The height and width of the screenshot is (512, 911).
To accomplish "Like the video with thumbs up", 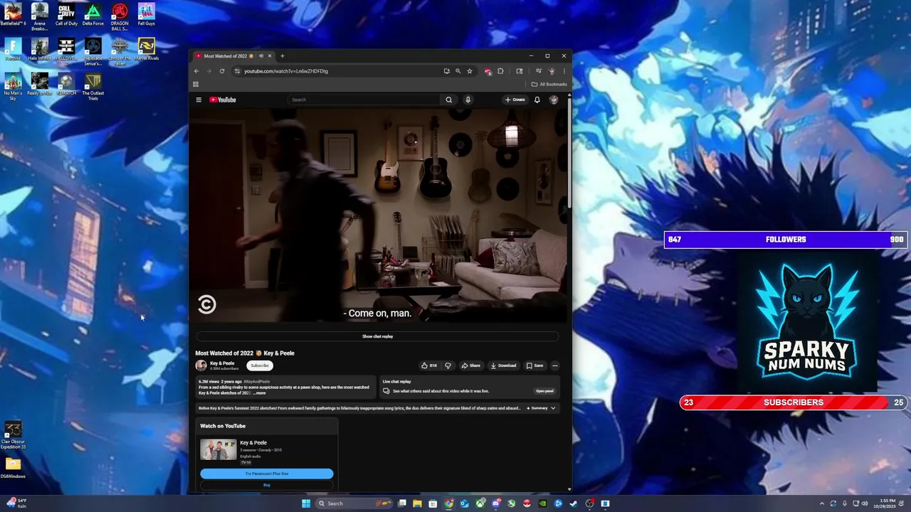I will [x=429, y=366].
